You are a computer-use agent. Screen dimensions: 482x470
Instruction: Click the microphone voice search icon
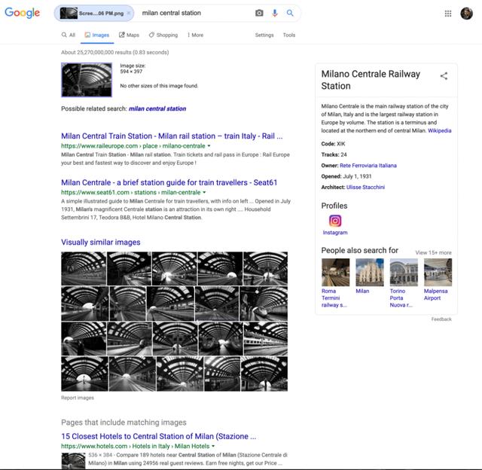coord(274,13)
